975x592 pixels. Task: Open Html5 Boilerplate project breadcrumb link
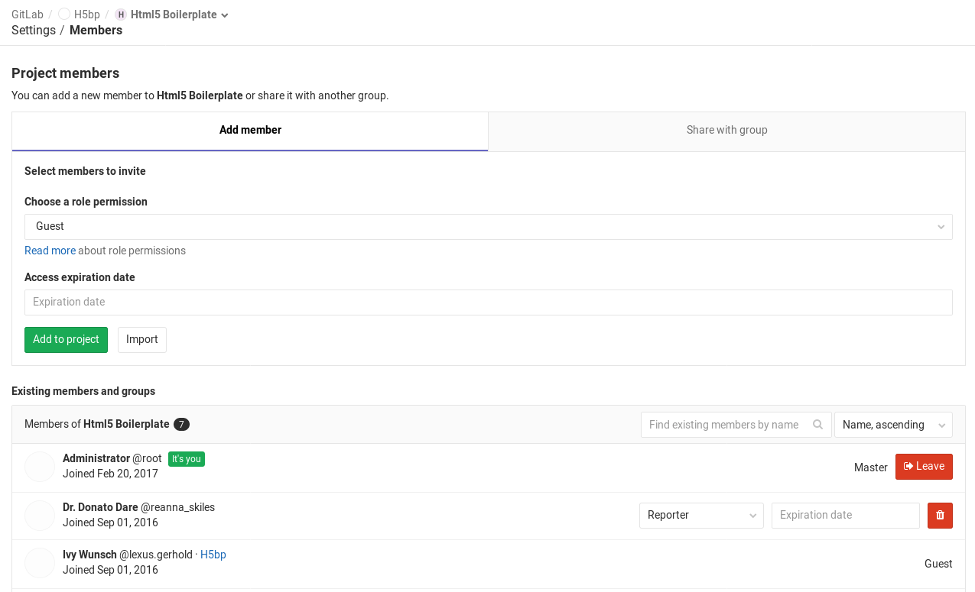(174, 15)
